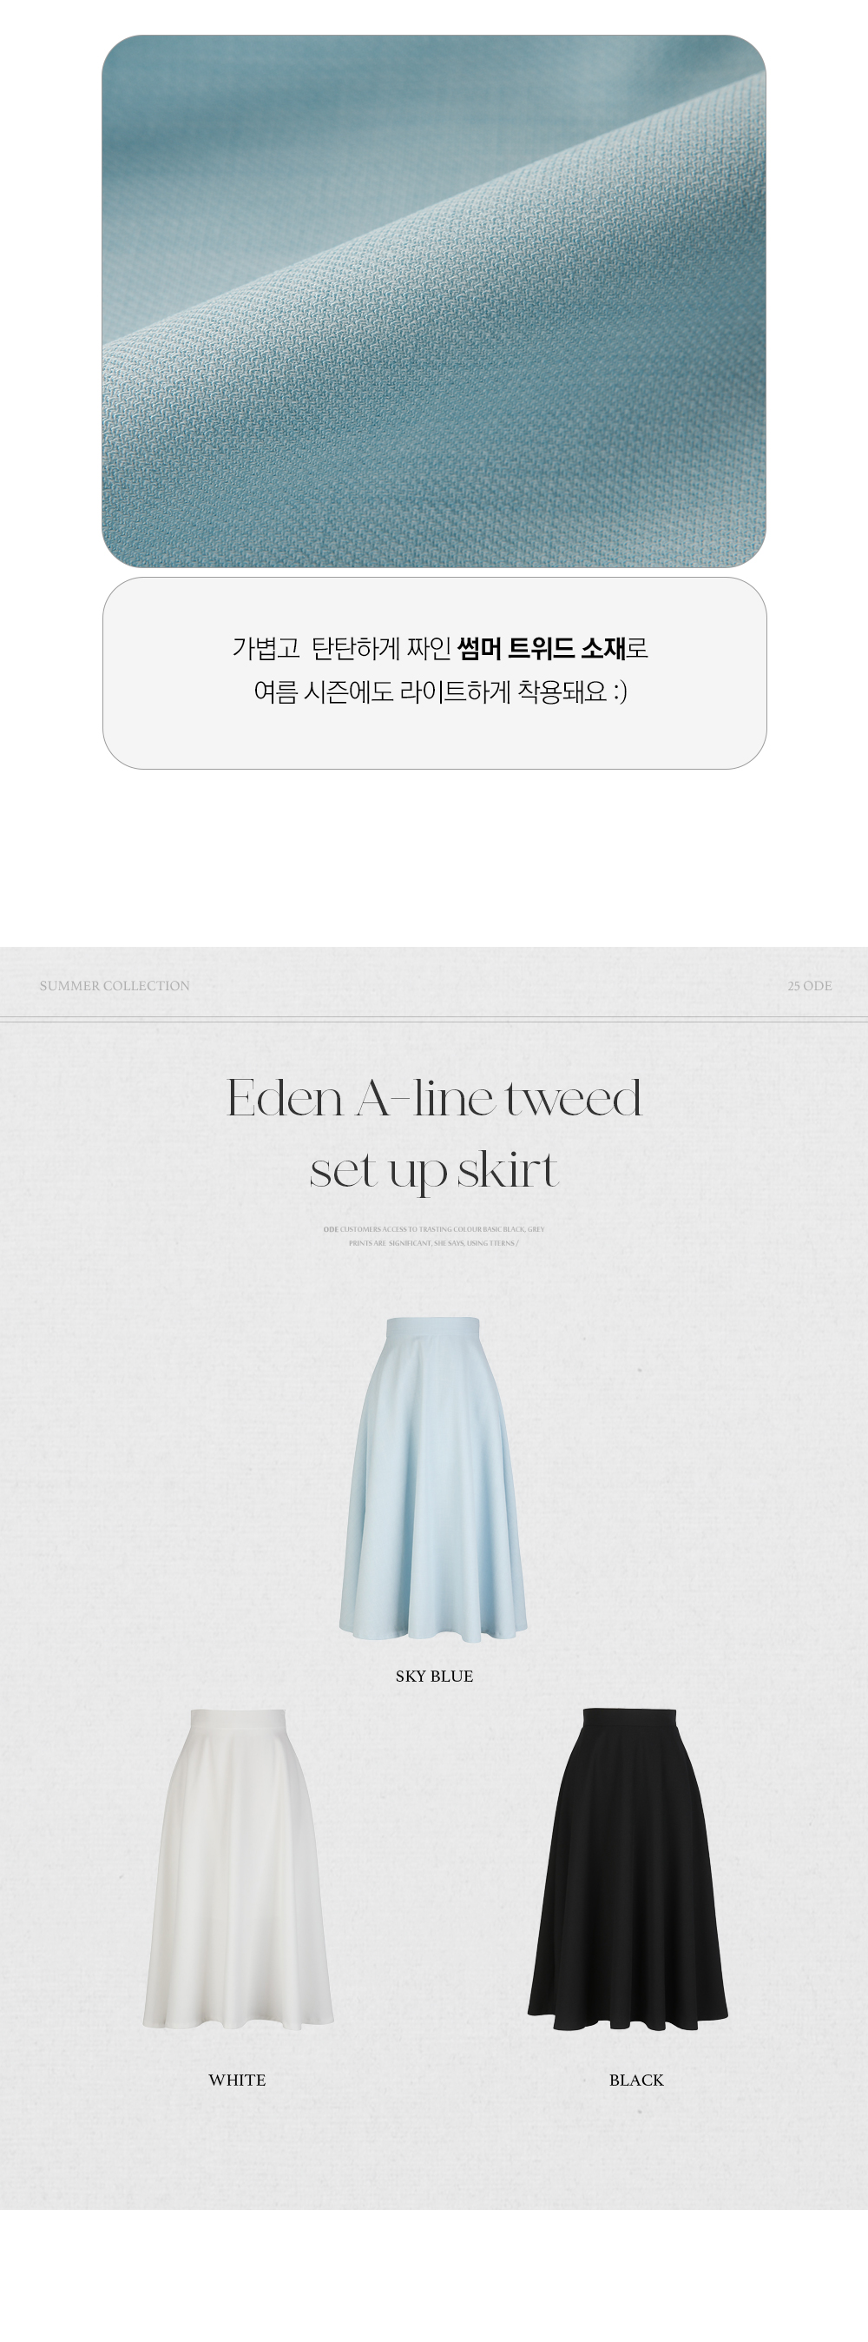The width and height of the screenshot is (868, 2342).
Task: Click the bold 썸머 트위드 소재 text
Action: point(542,648)
